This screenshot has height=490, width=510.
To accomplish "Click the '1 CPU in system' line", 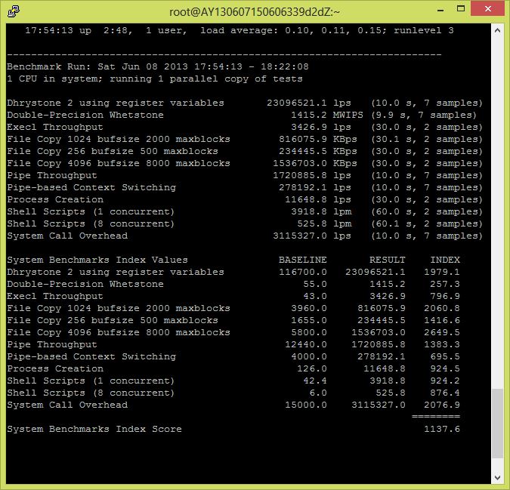I will [154, 79].
